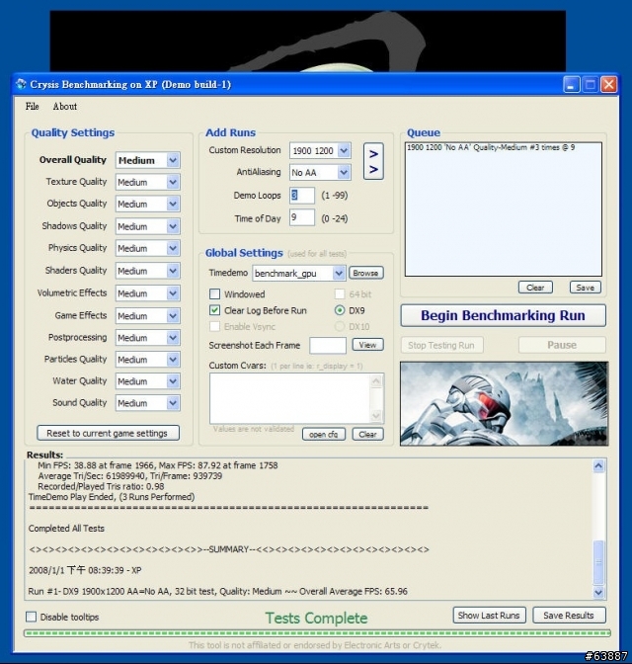
Task: Open Volumetric Effects dropdown
Action: click(x=148, y=293)
